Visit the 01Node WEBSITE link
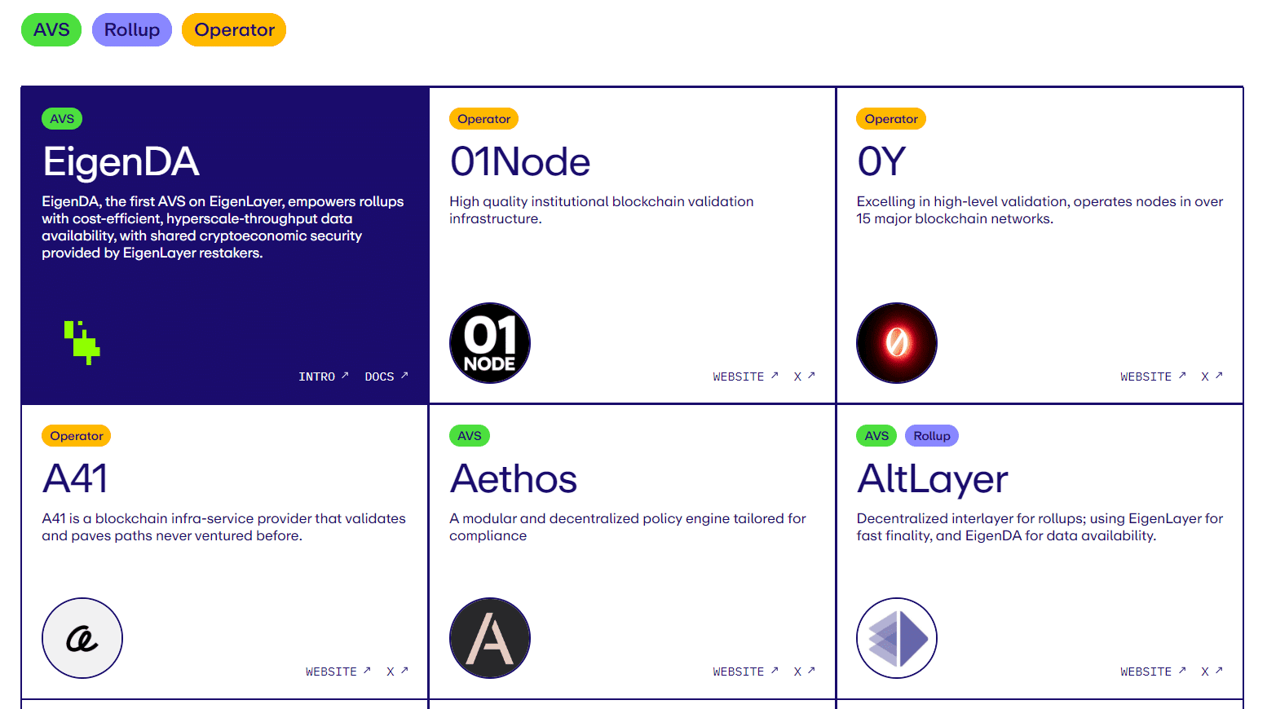 (x=745, y=377)
